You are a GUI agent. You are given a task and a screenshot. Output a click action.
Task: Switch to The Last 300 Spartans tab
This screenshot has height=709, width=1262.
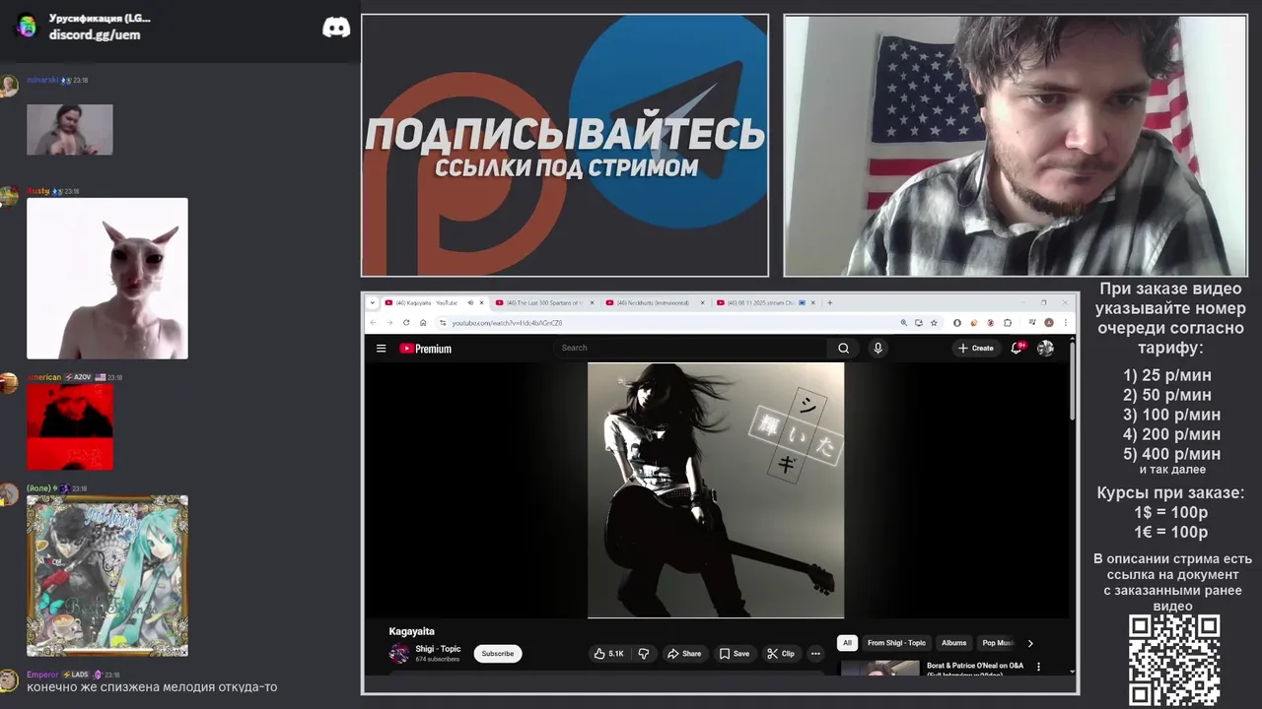point(544,302)
